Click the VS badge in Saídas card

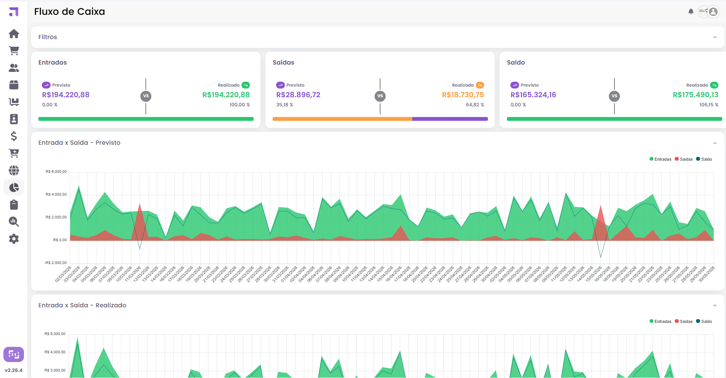tap(380, 96)
